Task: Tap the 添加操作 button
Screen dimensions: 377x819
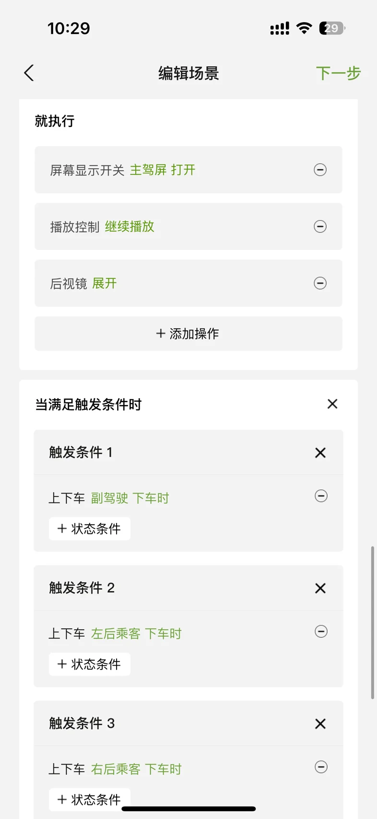Action: tap(188, 334)
